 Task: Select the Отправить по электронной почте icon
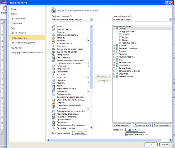pyautogui.click(x=54, y=111)
